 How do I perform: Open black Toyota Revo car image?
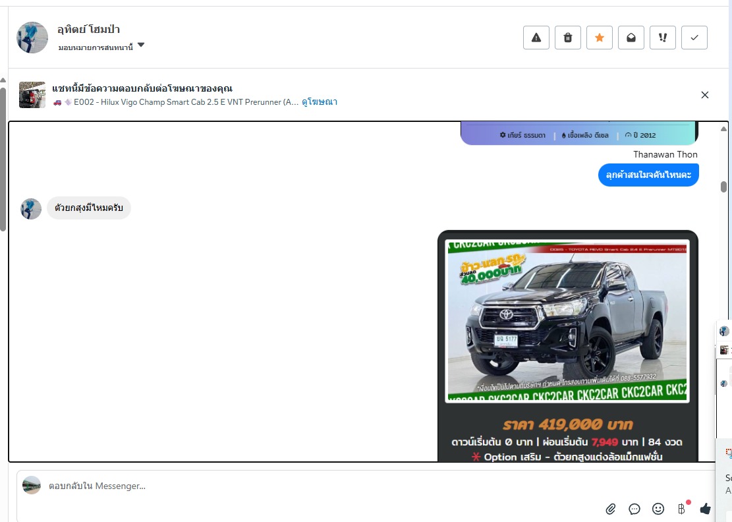pyautogui.click(x=567, y=321)
